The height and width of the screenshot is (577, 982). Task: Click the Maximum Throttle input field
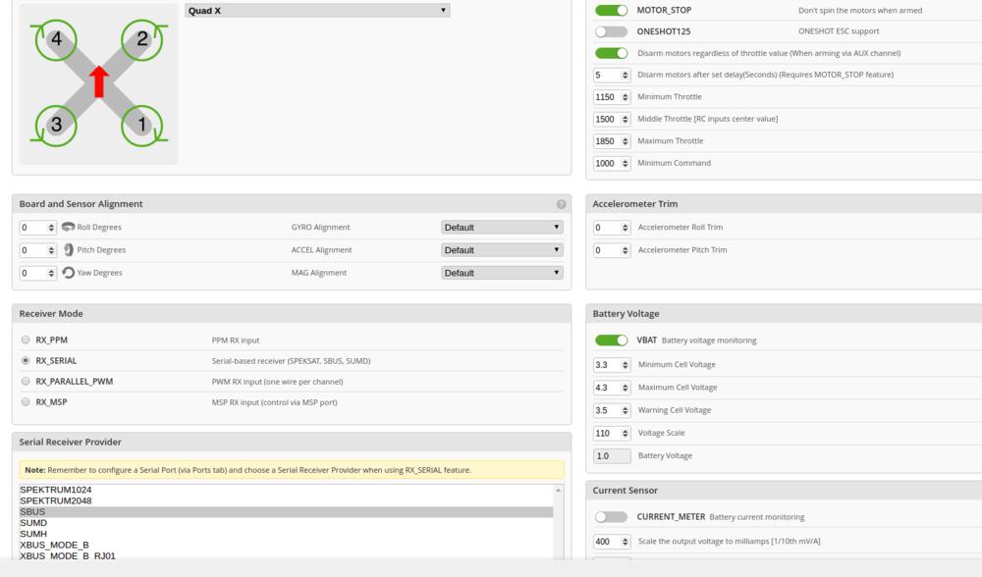pyautogui.click(x=611, y=141)
